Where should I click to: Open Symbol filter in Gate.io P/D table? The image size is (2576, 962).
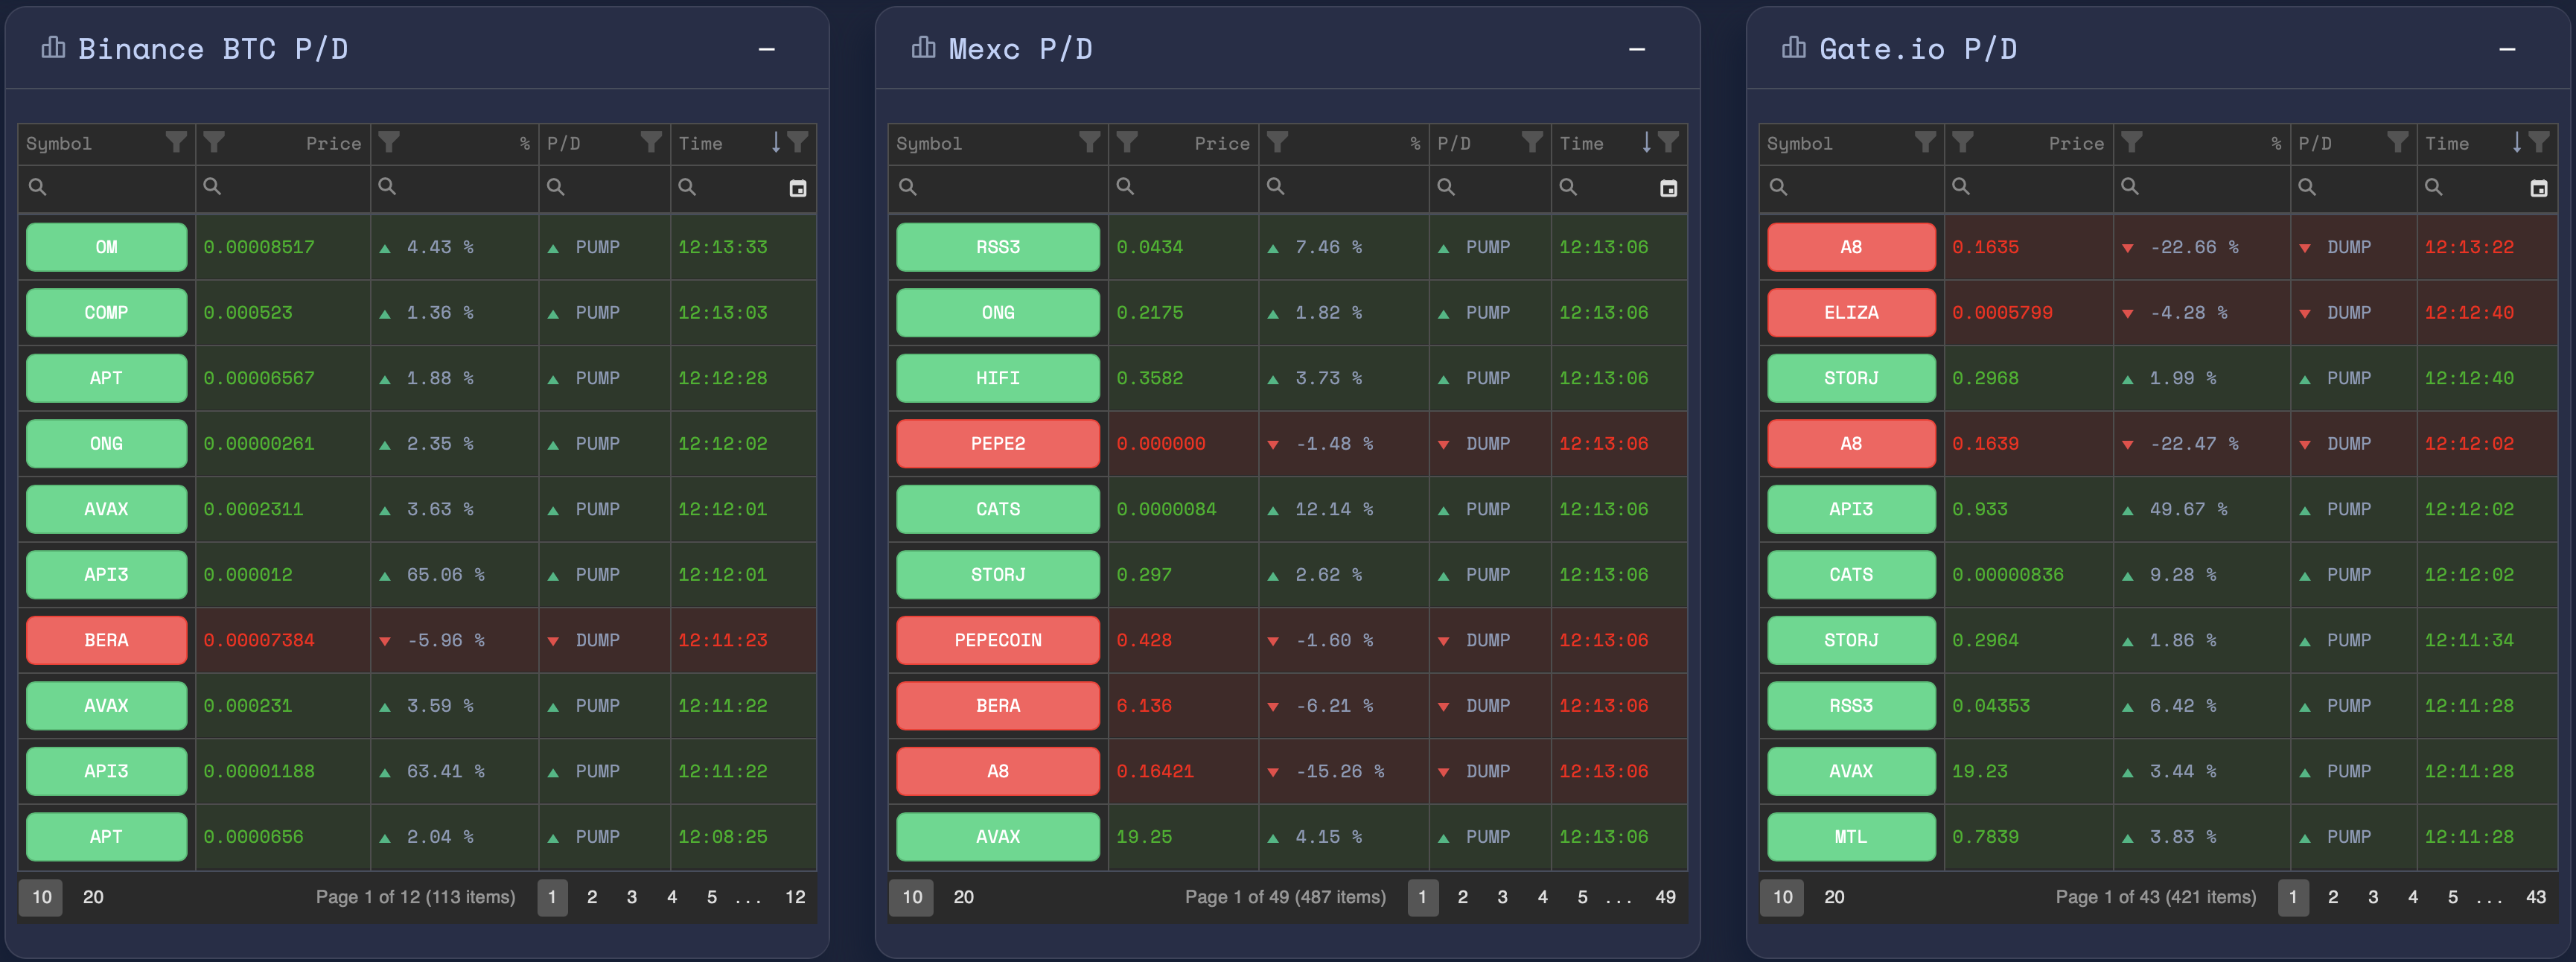[x=1925, y=142]
